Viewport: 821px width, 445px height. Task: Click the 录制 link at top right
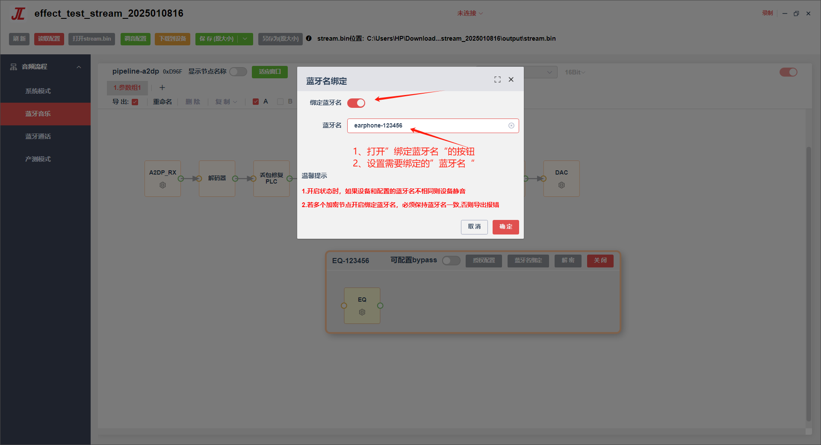(767, 13)
